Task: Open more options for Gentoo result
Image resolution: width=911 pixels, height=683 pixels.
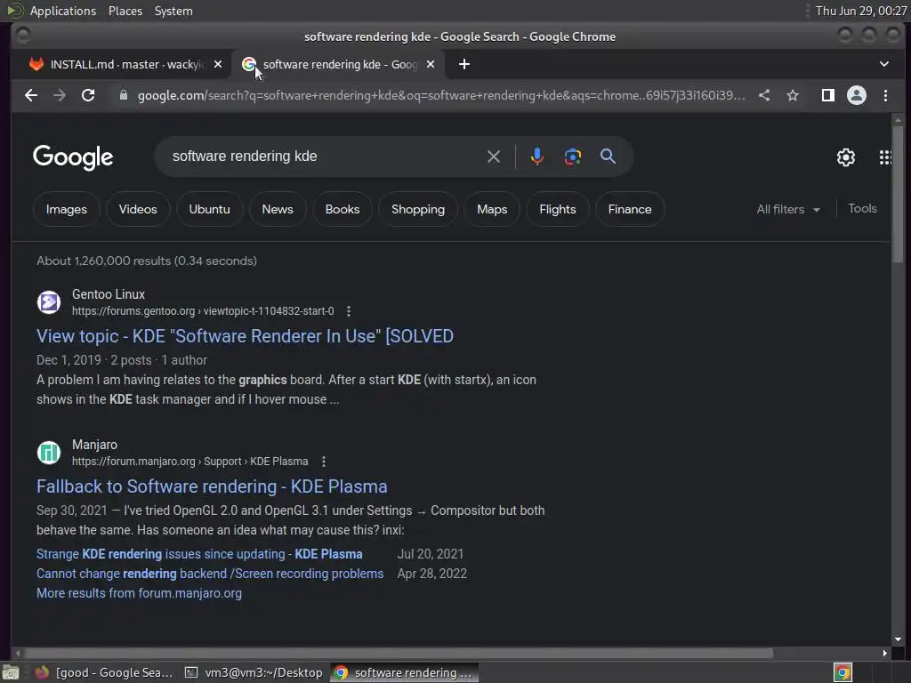Action: (x=349, y=311)
